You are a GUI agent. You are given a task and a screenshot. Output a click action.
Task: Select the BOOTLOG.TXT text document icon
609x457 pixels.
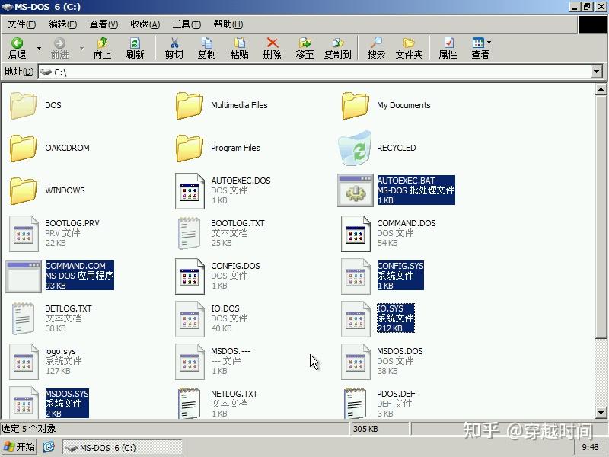point(189,233)
